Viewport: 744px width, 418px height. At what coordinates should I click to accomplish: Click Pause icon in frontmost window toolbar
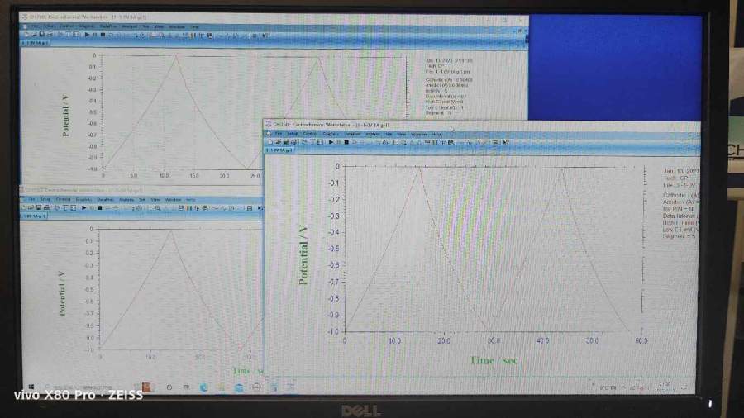339,142
